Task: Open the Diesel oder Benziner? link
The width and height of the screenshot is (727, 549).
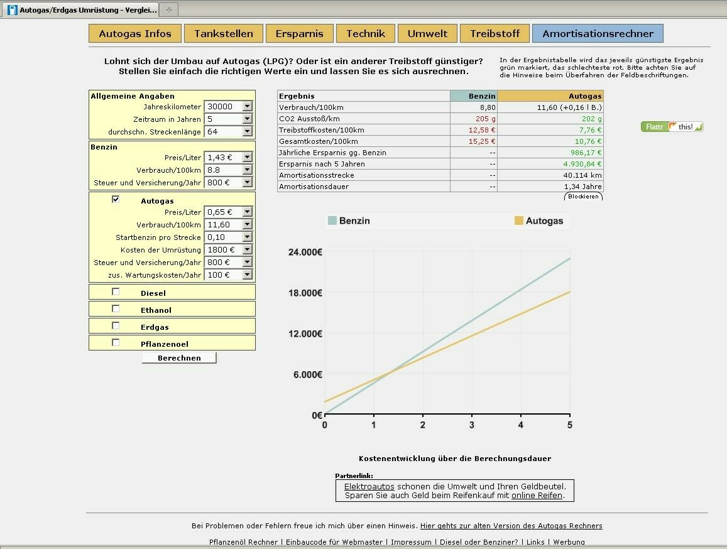Action: click(x=479, y=542)
